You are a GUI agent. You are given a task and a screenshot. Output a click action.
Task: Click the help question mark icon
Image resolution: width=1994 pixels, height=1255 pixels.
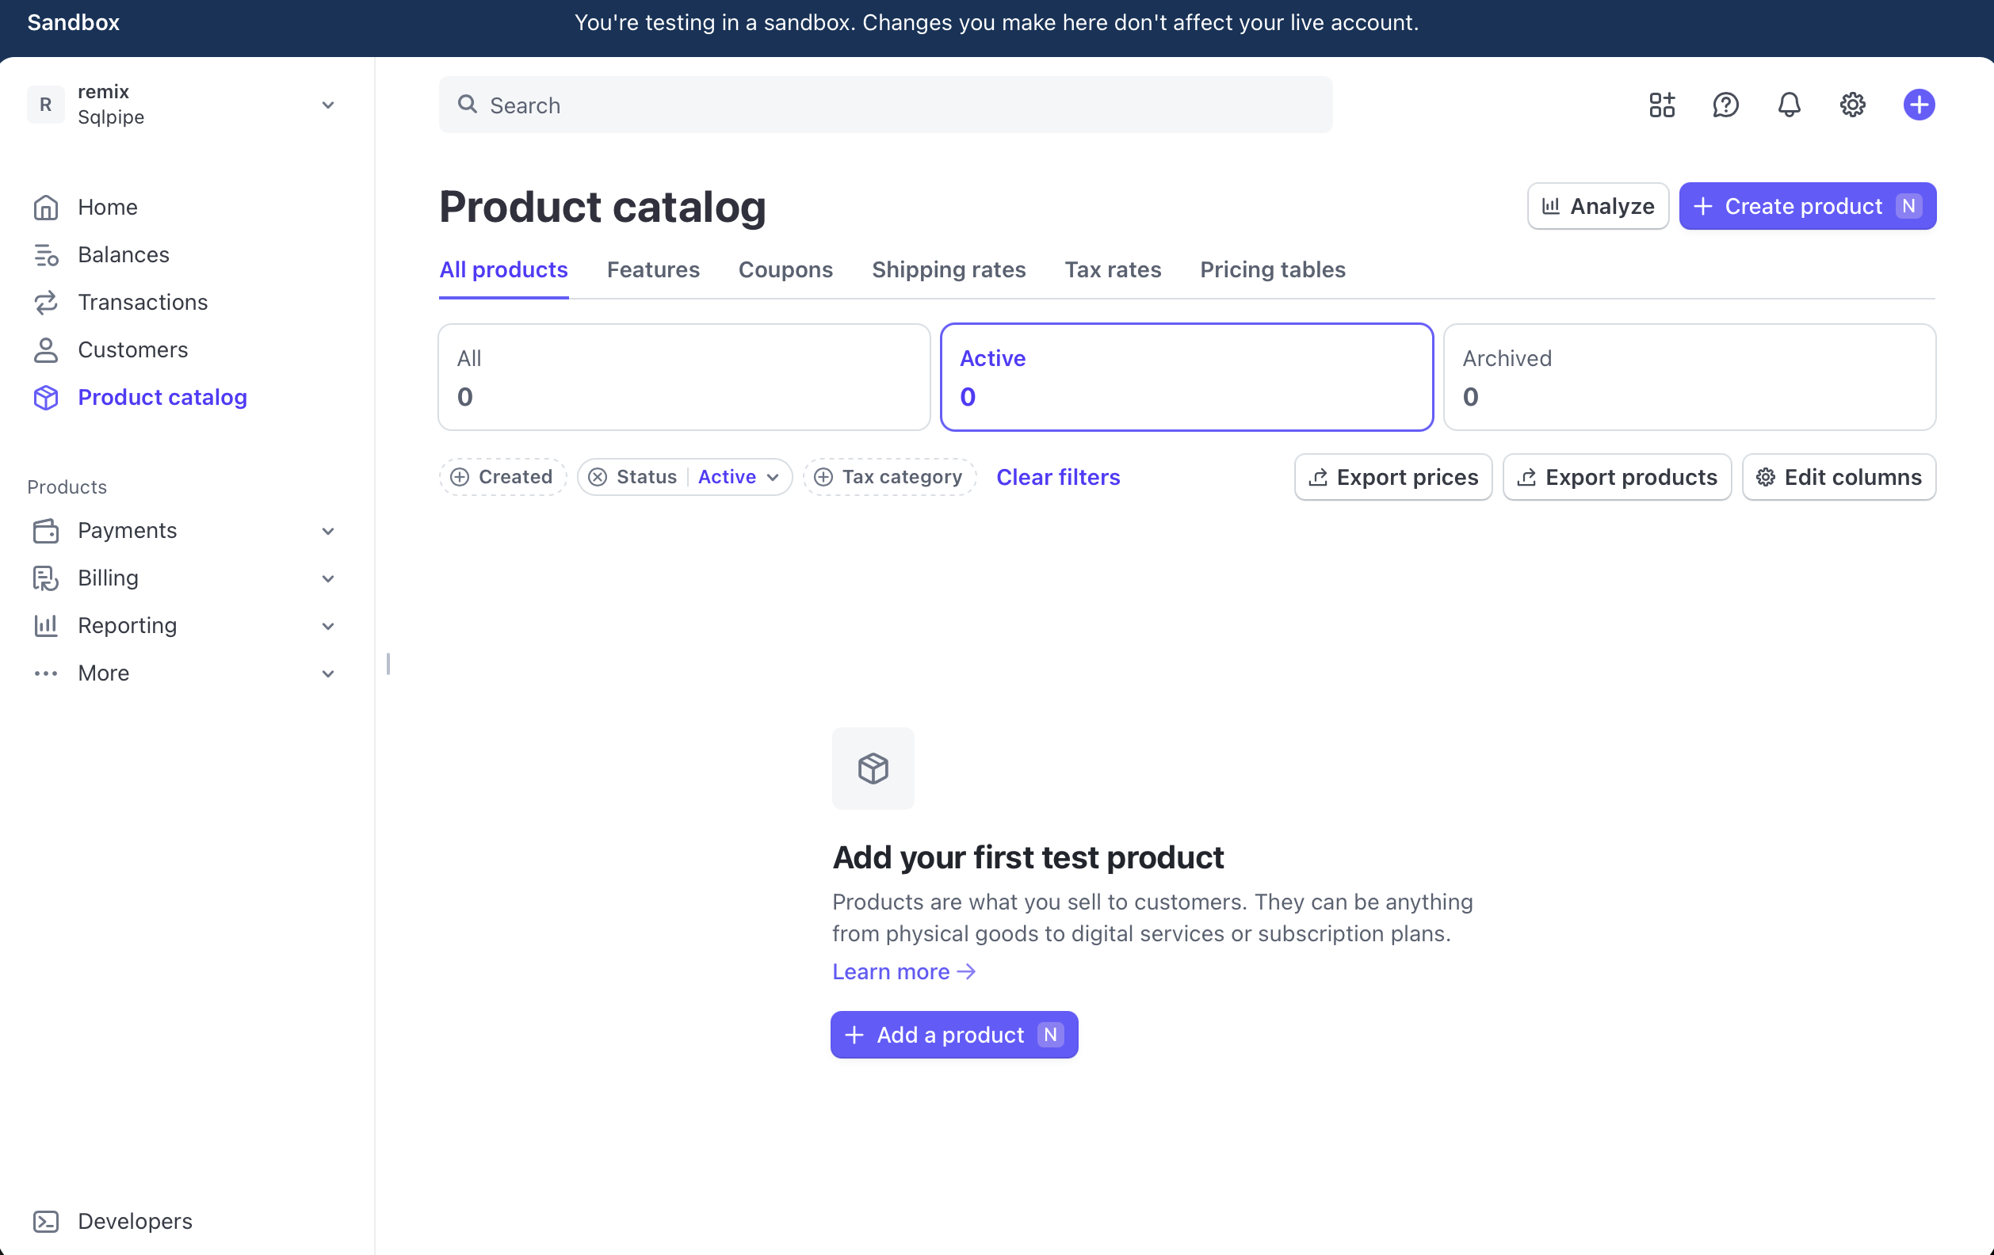(x=1725, y=105)
